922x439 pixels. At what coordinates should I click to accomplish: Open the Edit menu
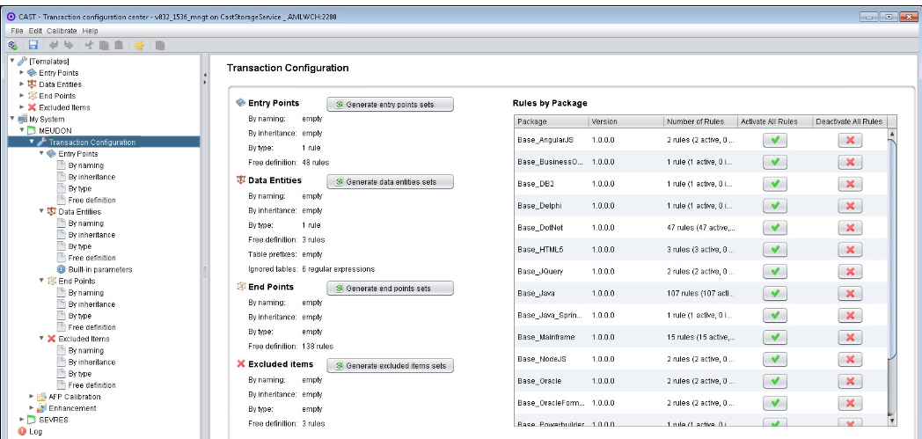pos(35,31)
